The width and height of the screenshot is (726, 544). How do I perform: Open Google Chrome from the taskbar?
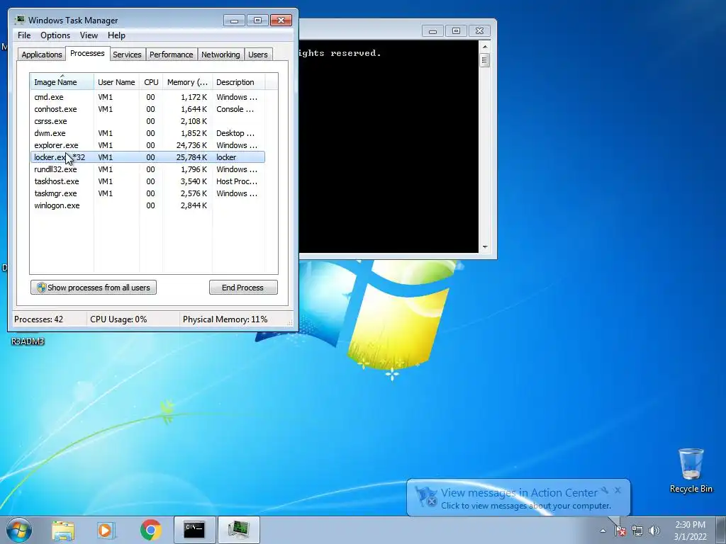pyautogui.click(x=150, y=530)
